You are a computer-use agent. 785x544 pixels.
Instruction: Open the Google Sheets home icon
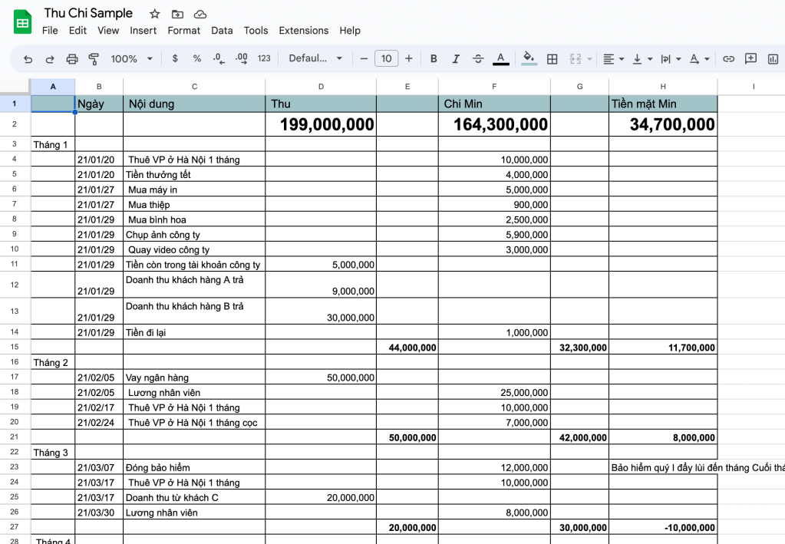(x=22, y=21)
